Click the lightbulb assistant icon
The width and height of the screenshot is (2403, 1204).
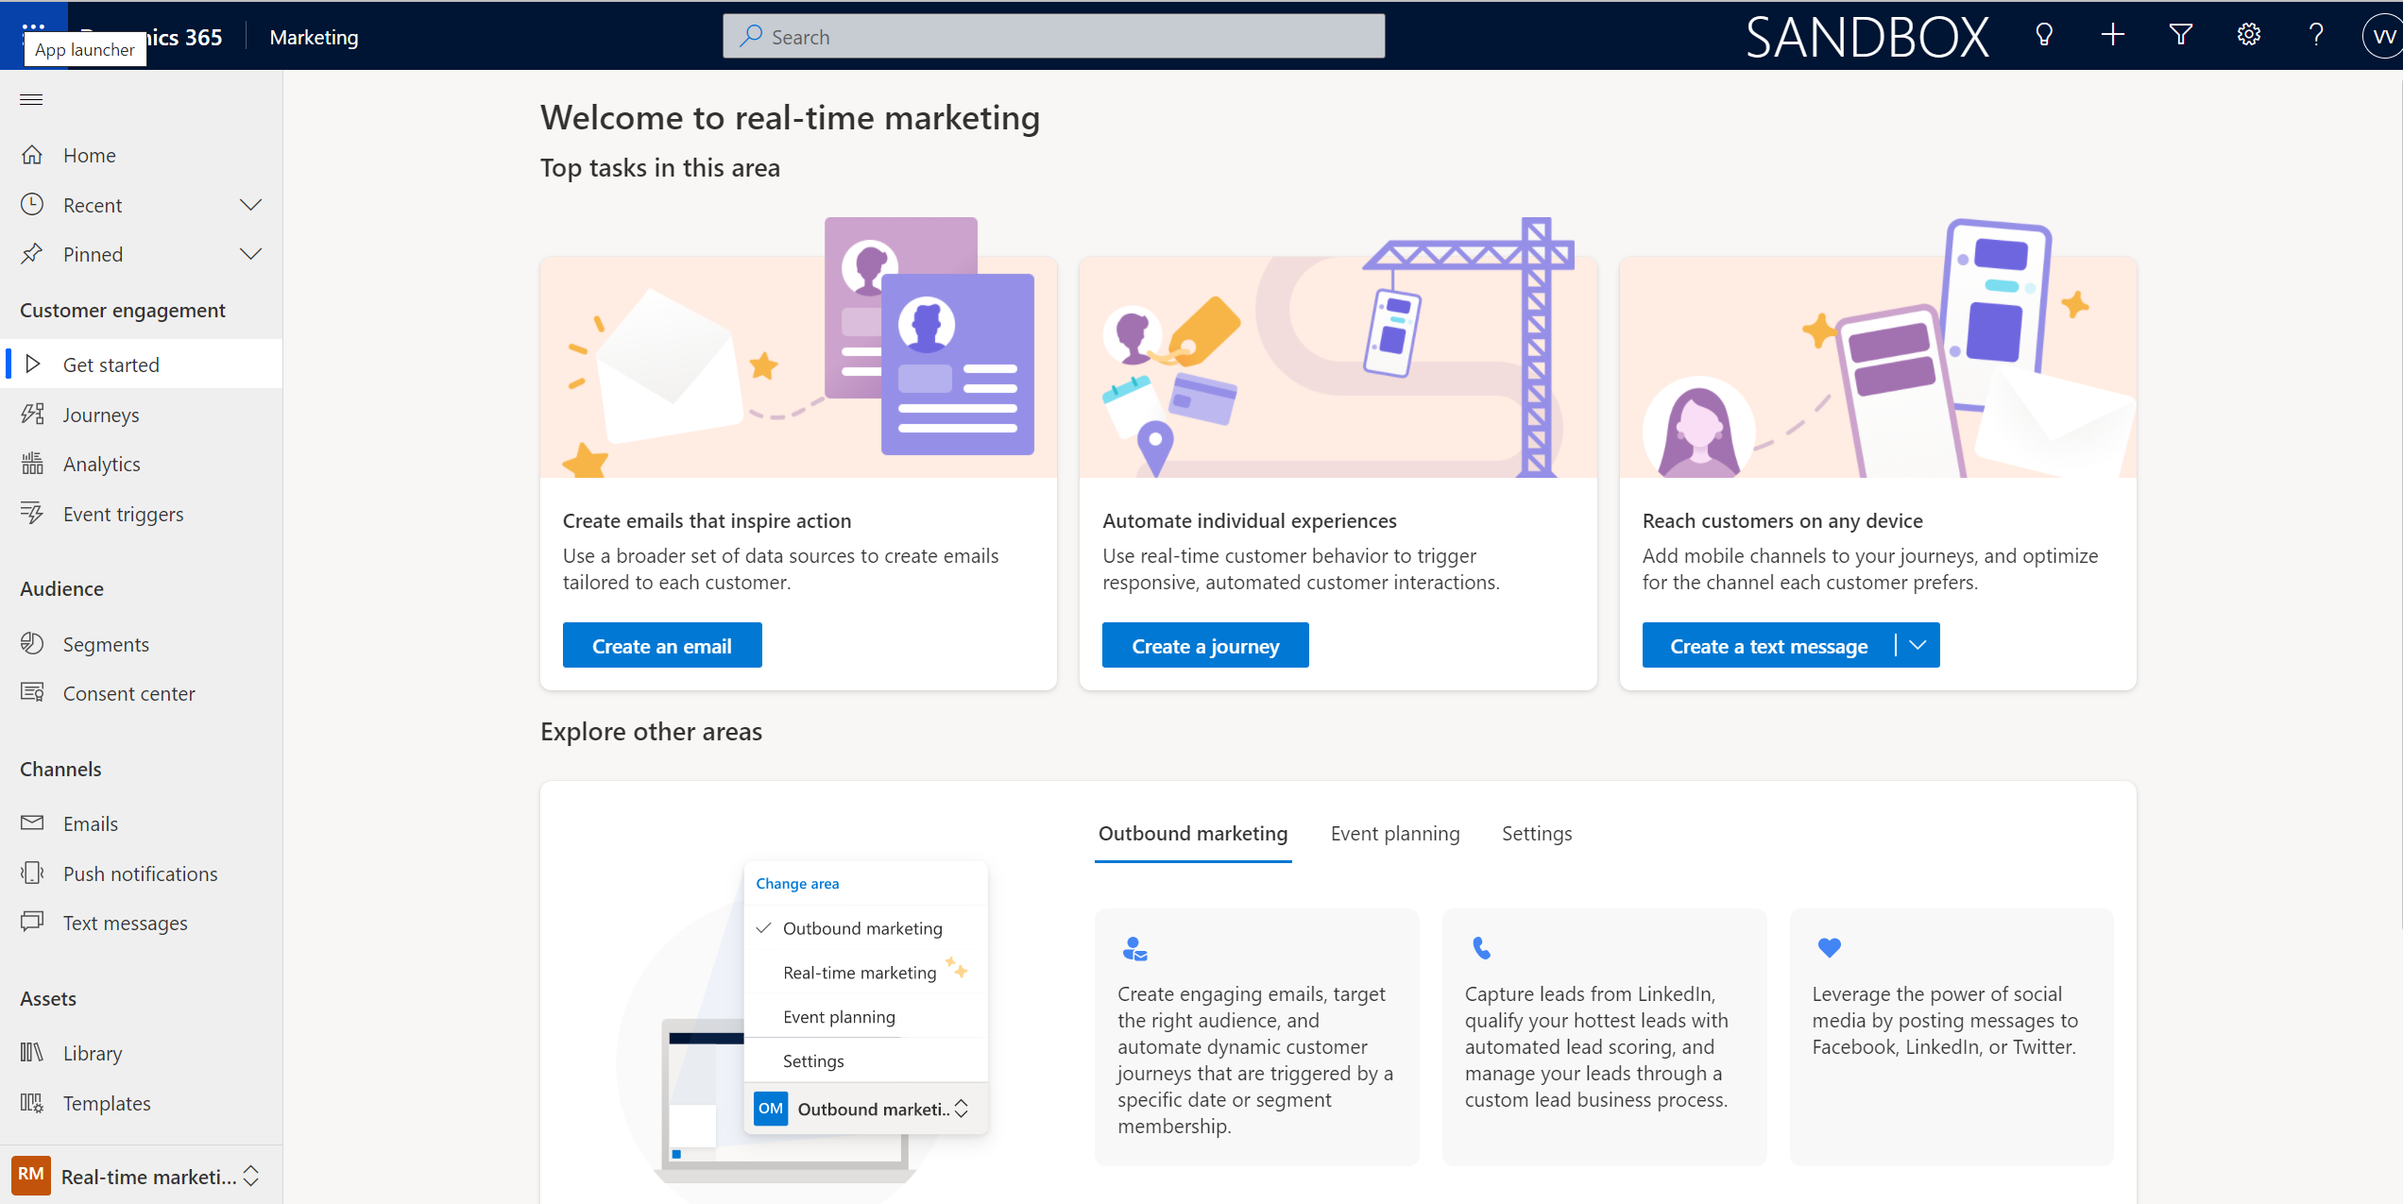[x=2044, y=36]
